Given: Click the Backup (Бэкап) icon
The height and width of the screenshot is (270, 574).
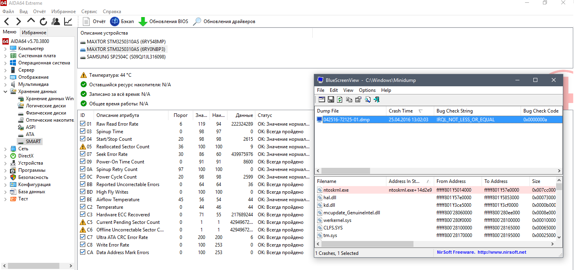Looking at the screenshot, I should point(115,21).
